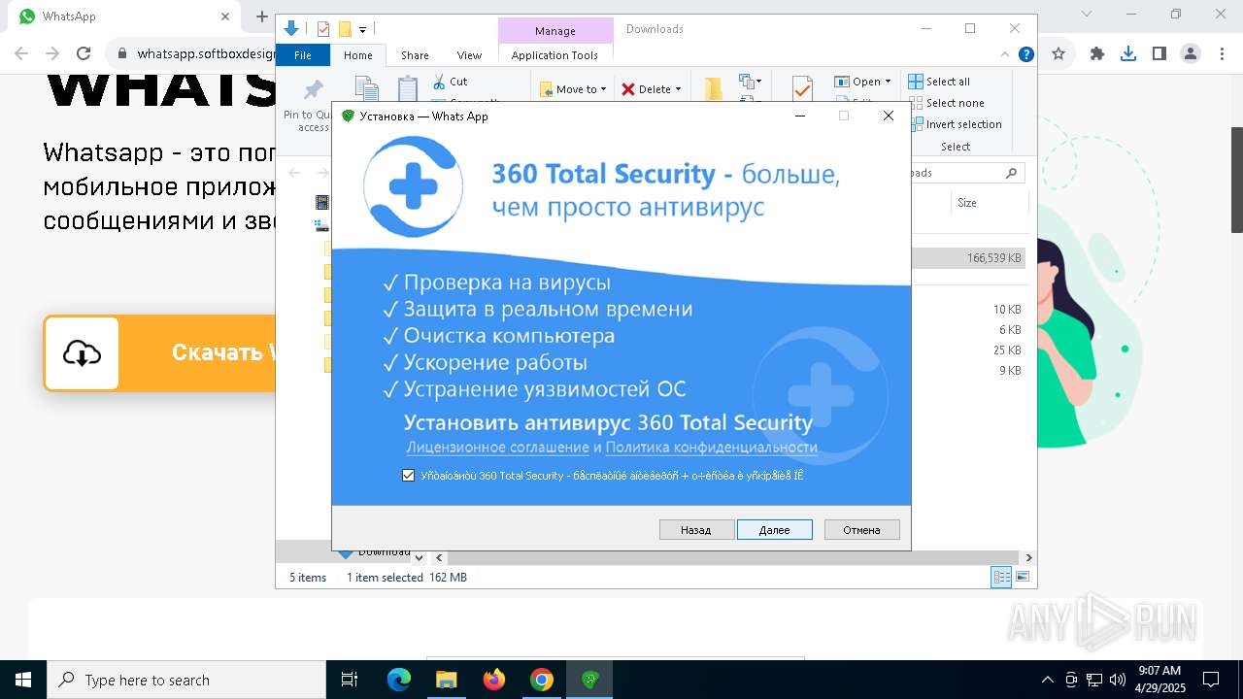Screen dimensions: 1243x699
Task: Open the Политика конфиденциальности link
Action: click(x=711, y=448)
